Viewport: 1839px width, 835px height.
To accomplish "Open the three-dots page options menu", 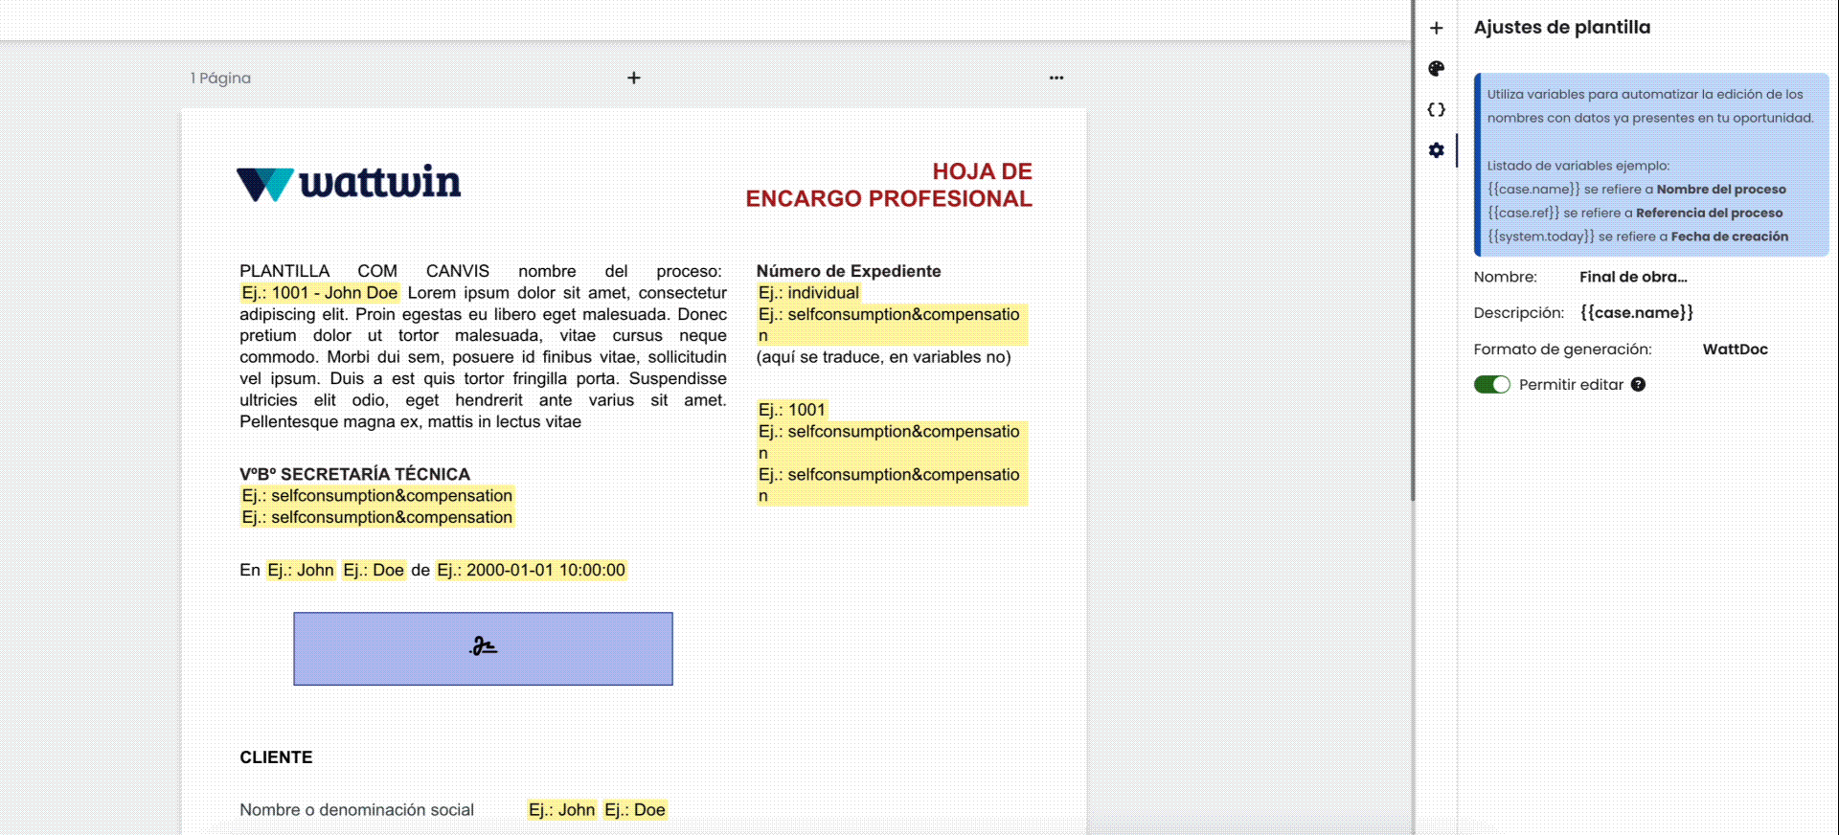I will tap(1056, 78).
